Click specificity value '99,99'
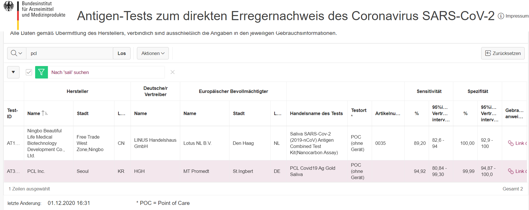 coord(468,171)
